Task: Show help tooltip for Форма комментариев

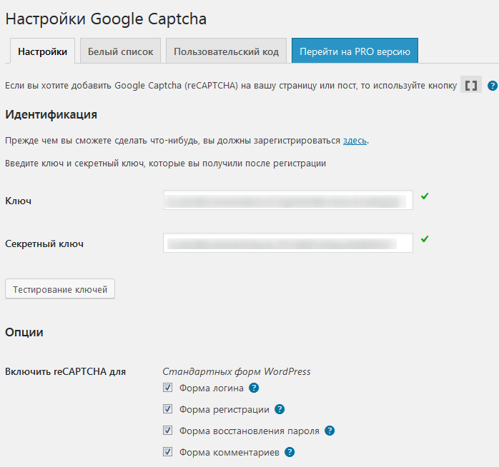Action: pyautogui.click(x=290, y=452)
